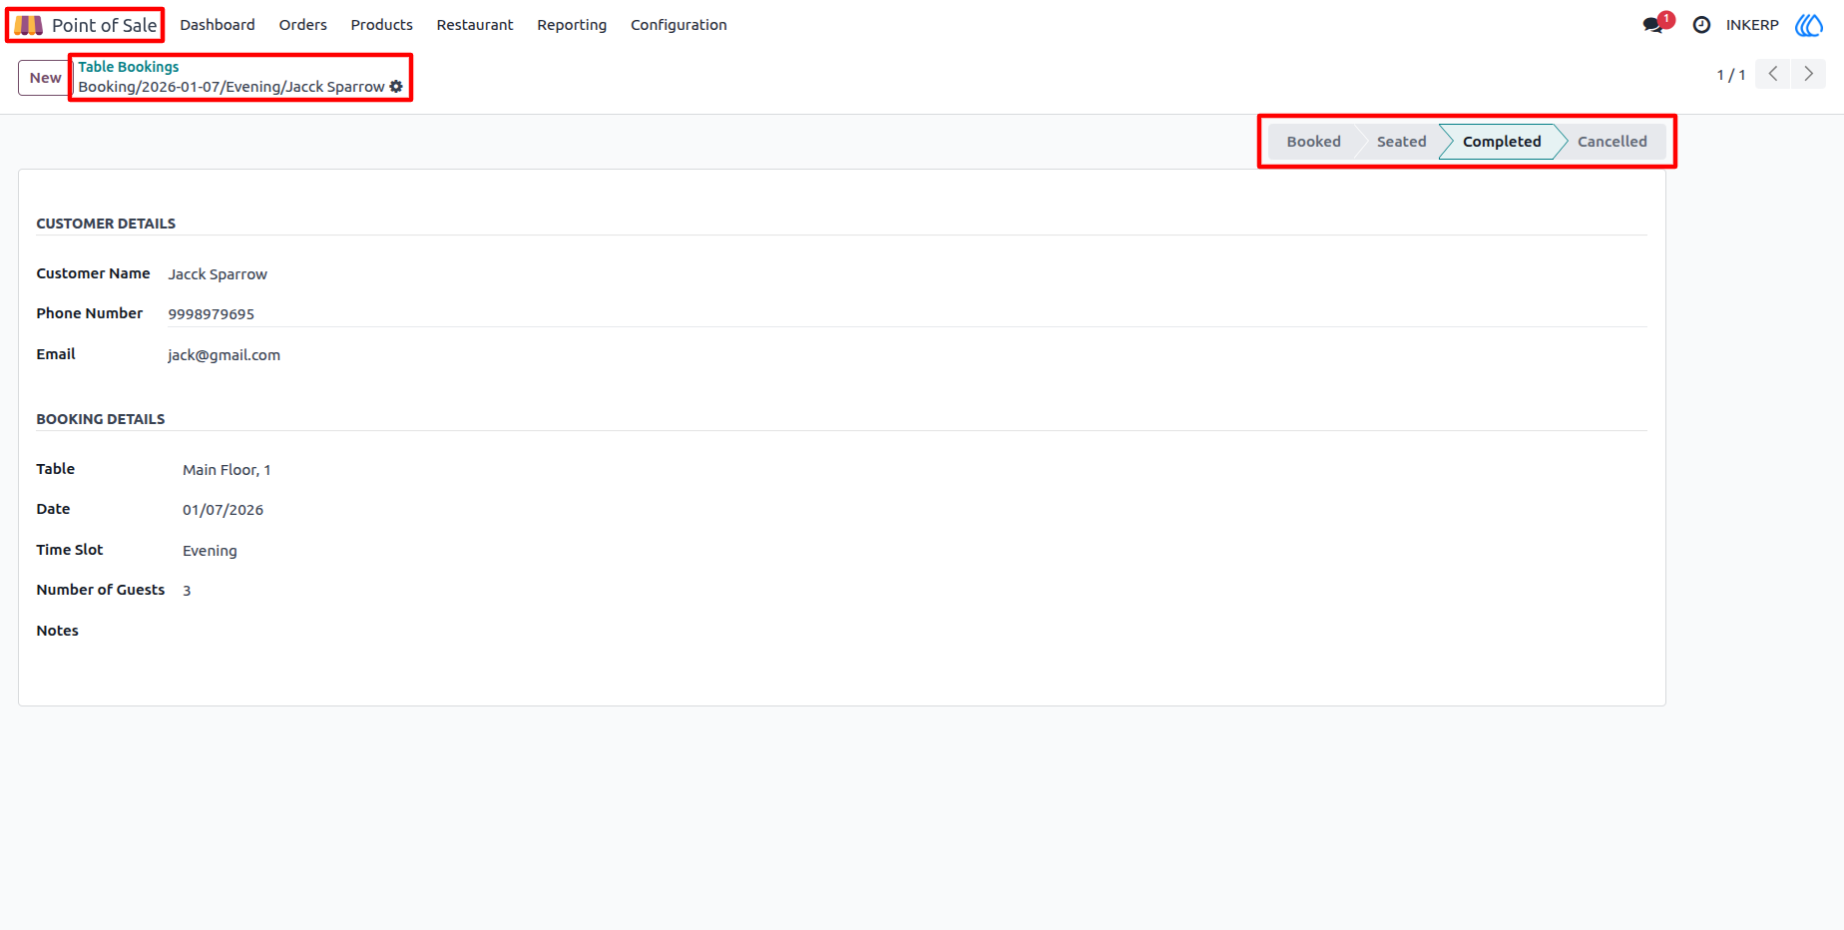The width and height of the screenshot is (1844, 930).
Task: Open the Point of Sale app icon
Action: pyautogui.click(x=28, y=25)
